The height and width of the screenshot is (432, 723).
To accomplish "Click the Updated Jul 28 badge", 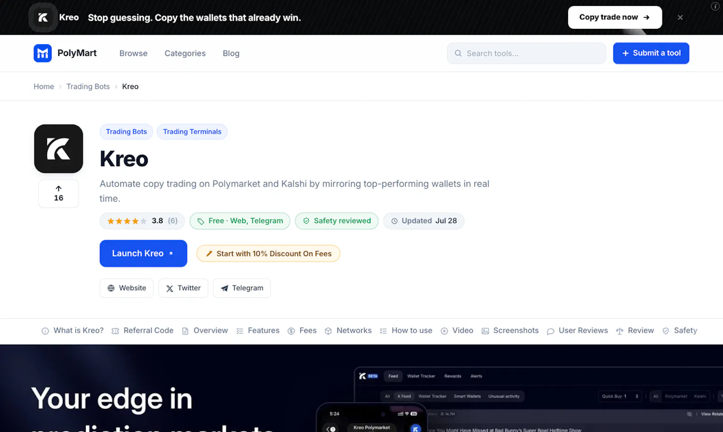I will coord(424,221).
